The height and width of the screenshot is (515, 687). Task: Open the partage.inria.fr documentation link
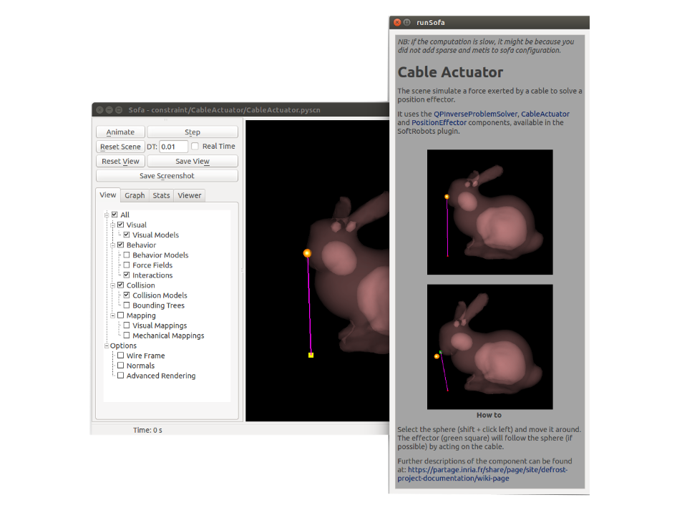(x=482, y=474)
